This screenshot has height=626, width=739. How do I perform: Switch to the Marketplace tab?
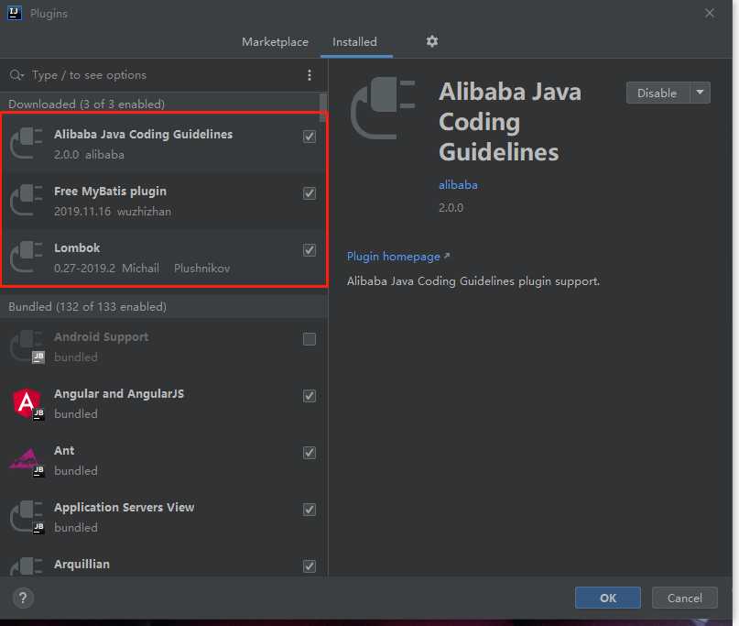275,42
